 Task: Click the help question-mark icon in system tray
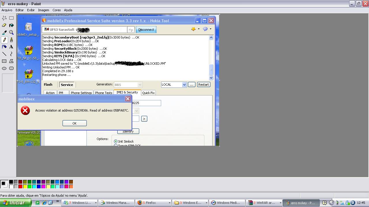[x=324, y=203]
